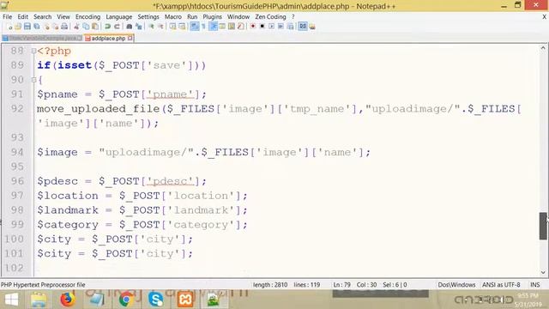
Task: Open the Search menu
Action: click(42, 17)
